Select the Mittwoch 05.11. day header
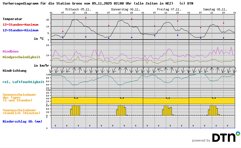 pos(78,9)
